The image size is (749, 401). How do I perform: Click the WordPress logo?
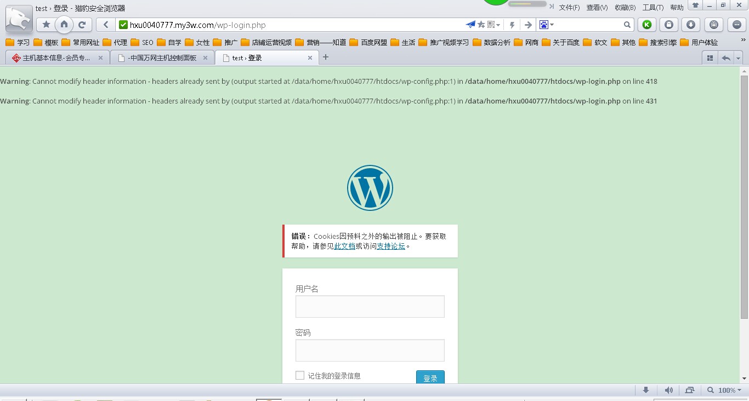point(370,188)
